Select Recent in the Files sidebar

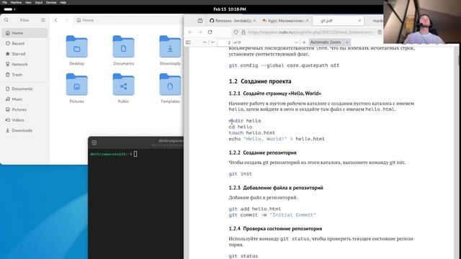(x=24, y=43)
